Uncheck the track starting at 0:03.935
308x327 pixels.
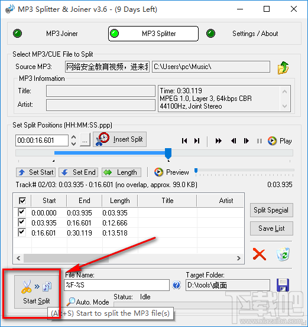coord(22,223)
